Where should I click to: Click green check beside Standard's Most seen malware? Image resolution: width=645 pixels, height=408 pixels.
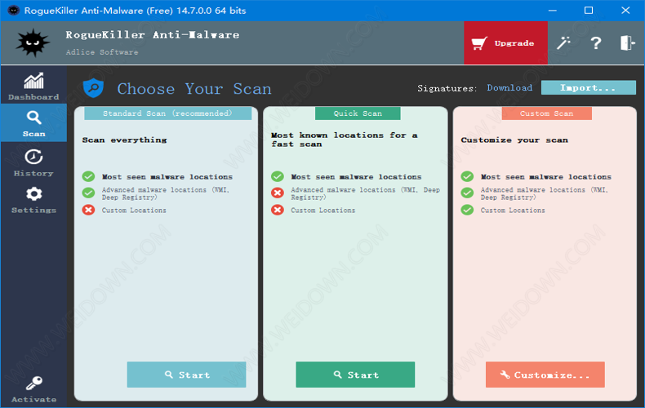pyautogui.click(x=88, y=176)
